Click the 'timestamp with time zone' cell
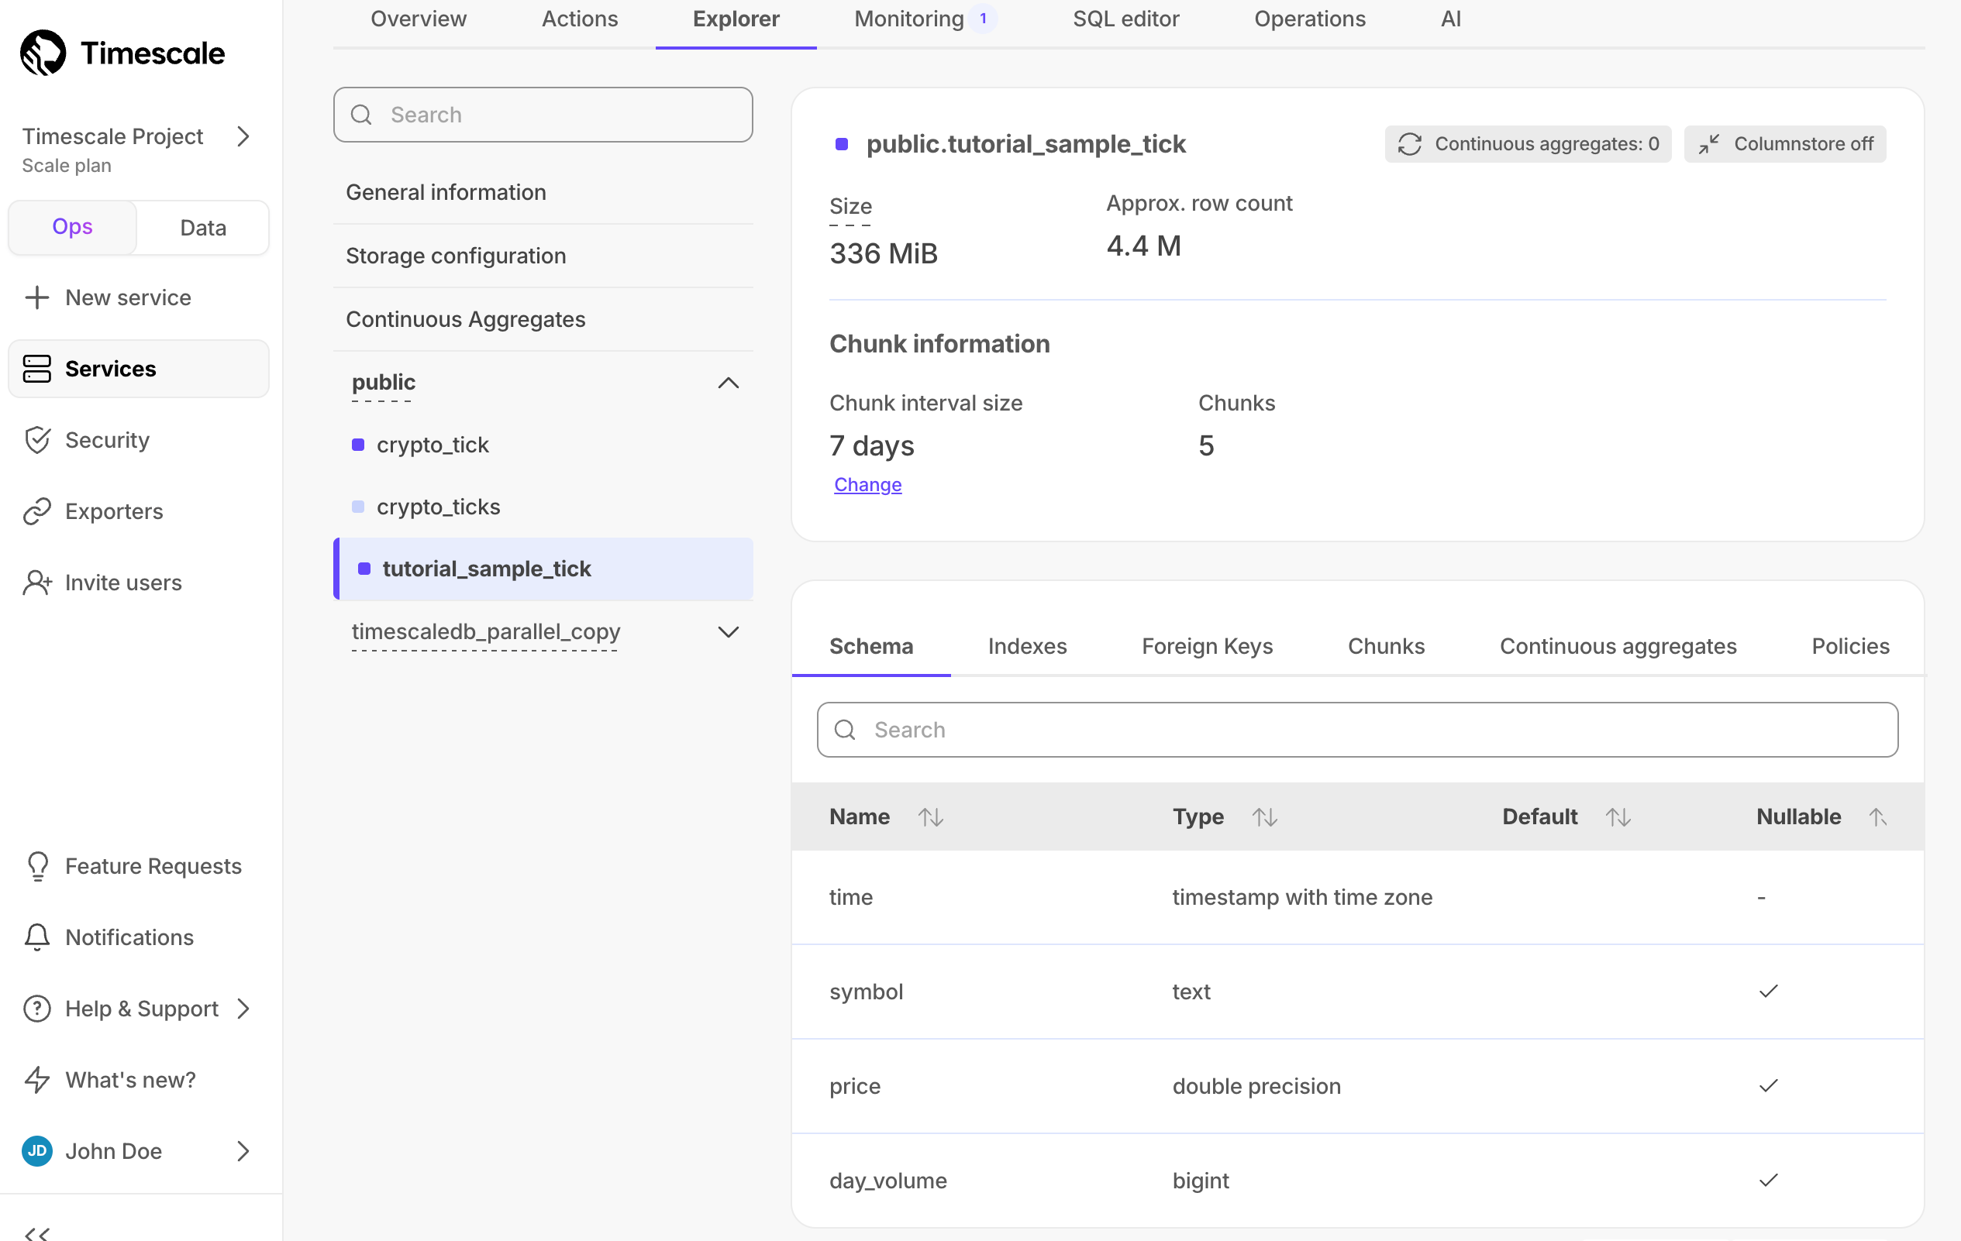The width and height of the screenshot is (1961, 1241). coord(1301,897)
